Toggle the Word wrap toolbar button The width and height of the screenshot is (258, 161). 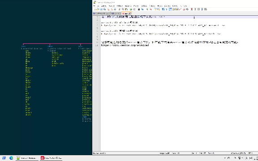pyautogui.click(x=163, y=9)
